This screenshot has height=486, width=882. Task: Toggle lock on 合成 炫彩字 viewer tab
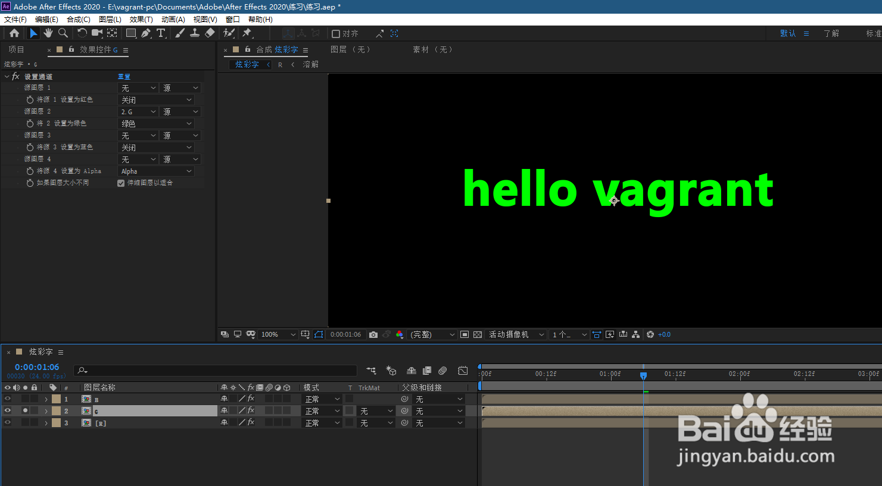click(248, 49)
